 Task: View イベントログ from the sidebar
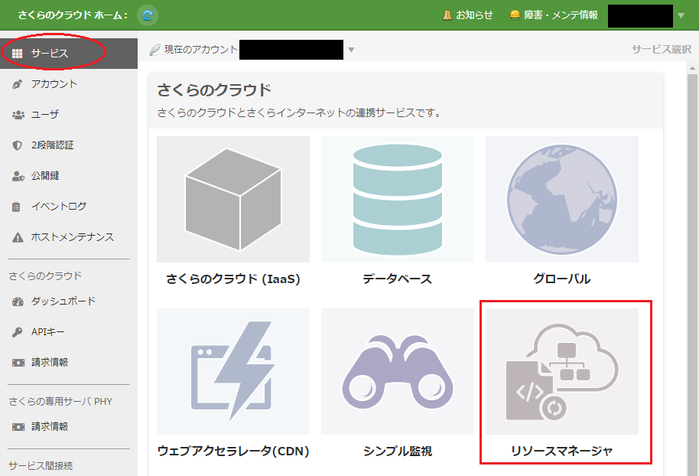(58, 207)
